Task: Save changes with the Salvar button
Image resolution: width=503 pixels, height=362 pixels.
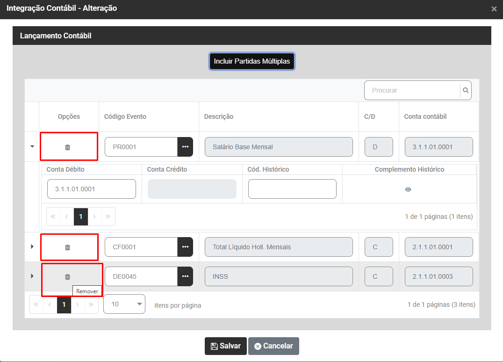Action: click(x=226, y=346)
